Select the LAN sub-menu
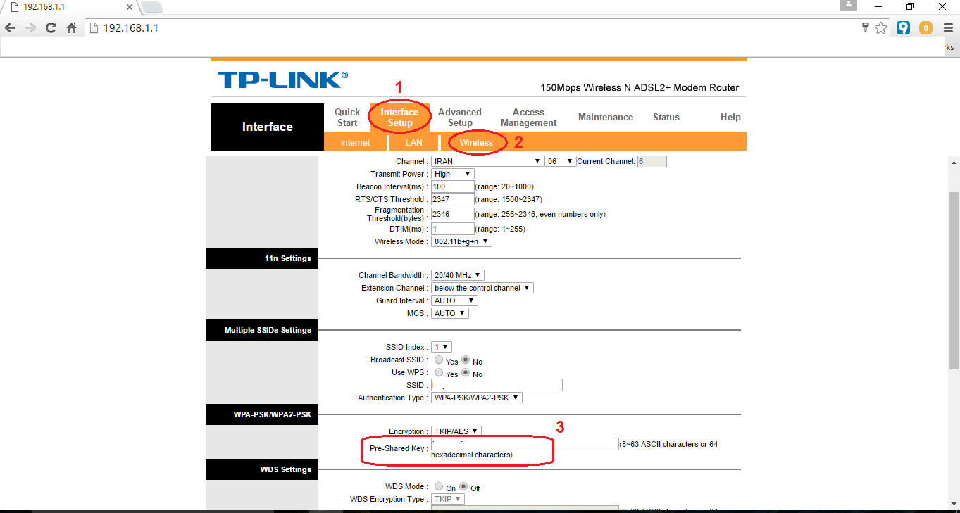 pos(414,143)
